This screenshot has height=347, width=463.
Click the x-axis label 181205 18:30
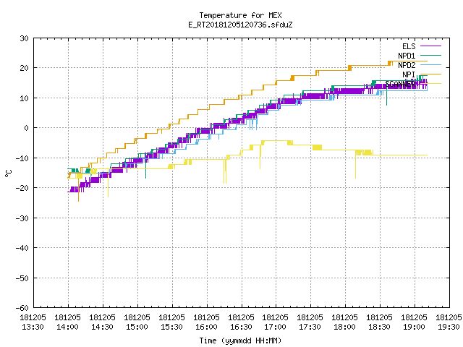pos(379,322)
